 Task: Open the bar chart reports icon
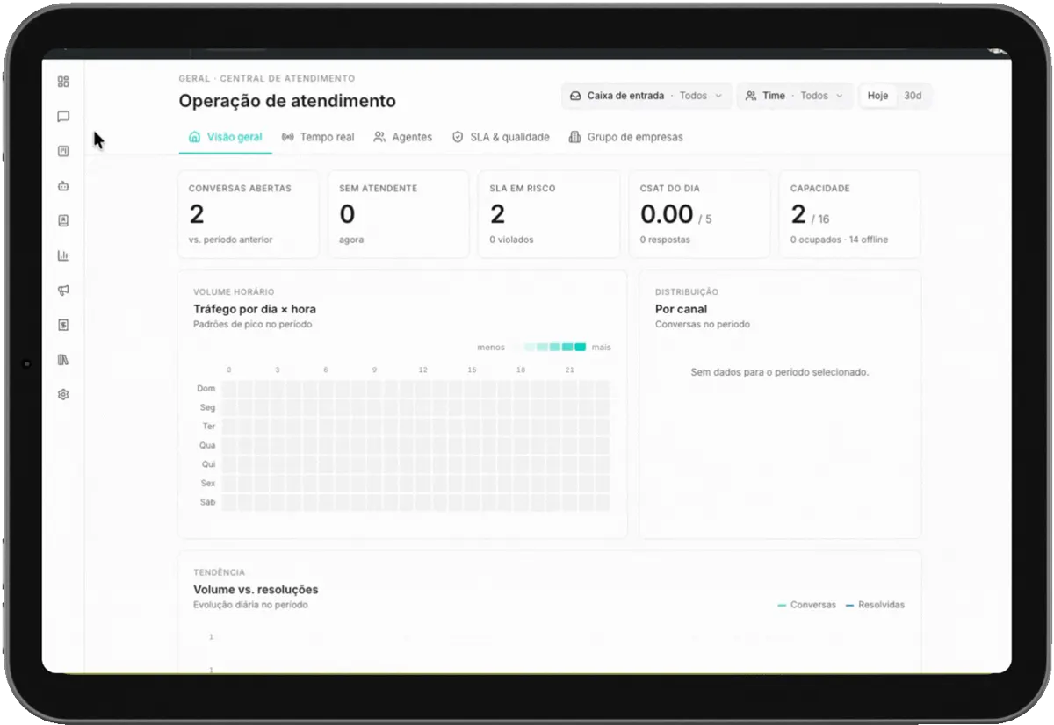[x=63, y=255]
